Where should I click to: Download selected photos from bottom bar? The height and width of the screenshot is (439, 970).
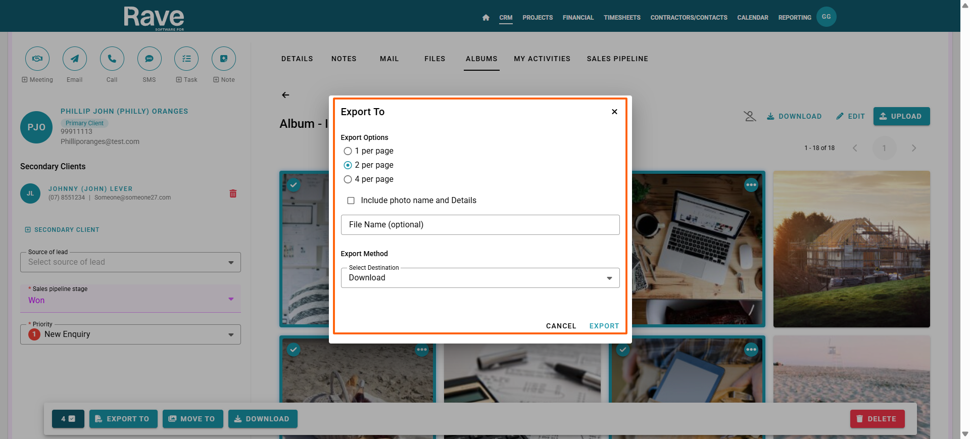click(x=263, y=419)
